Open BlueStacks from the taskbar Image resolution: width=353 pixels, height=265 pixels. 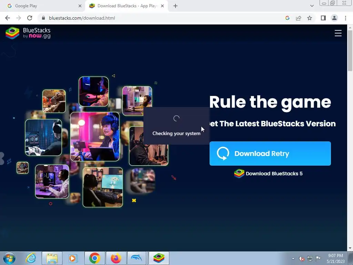pos(159,258)
